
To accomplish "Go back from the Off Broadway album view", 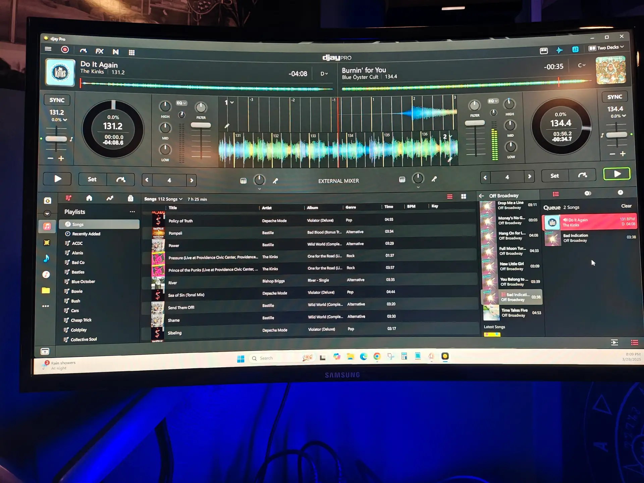I will (x=481, y=196).
